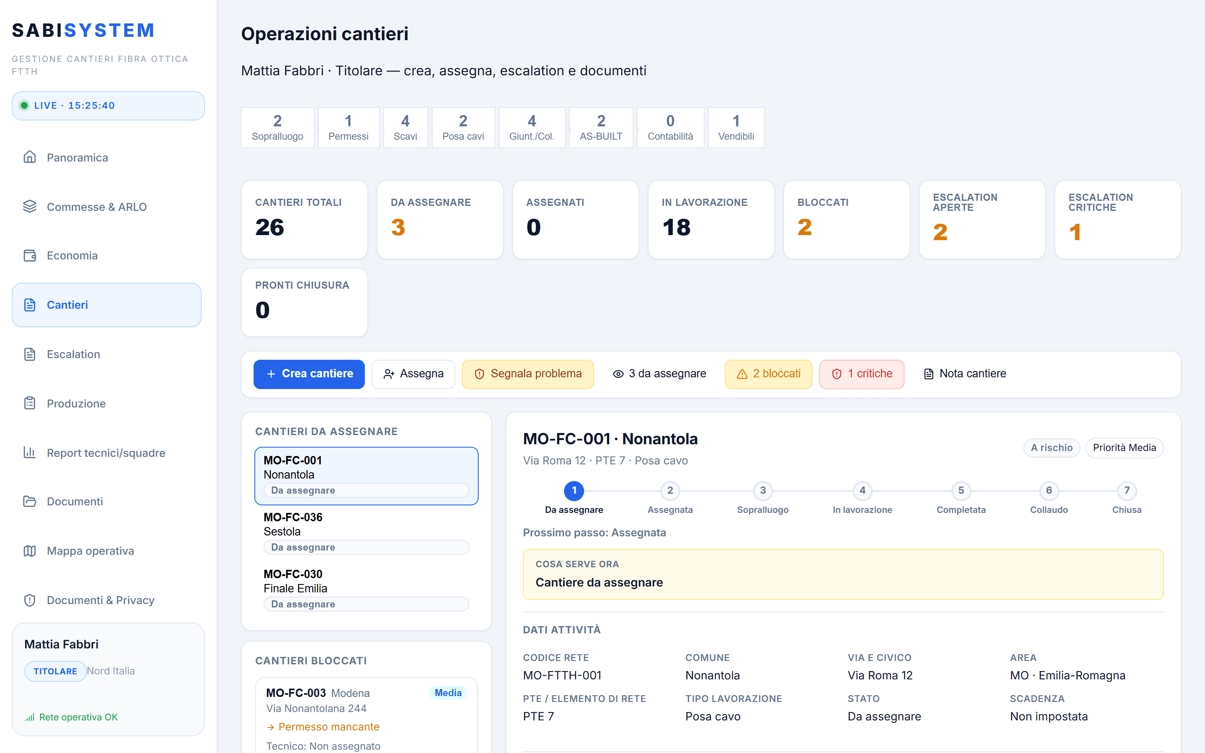Click the Bloccati stat card
This screenshot has width=1205, height=753.
point(846,220)
